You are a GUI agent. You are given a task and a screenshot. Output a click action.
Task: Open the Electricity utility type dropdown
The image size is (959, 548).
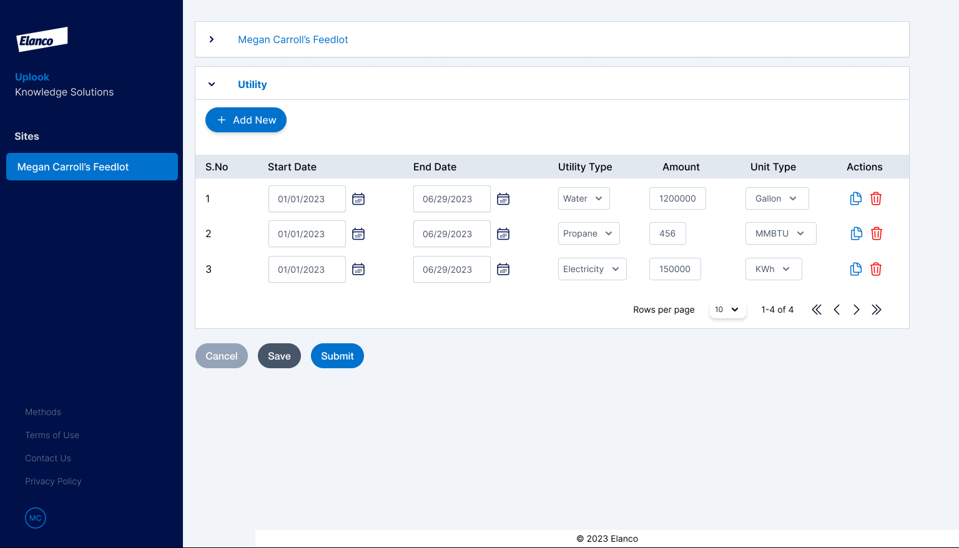[x=592, y=269]
